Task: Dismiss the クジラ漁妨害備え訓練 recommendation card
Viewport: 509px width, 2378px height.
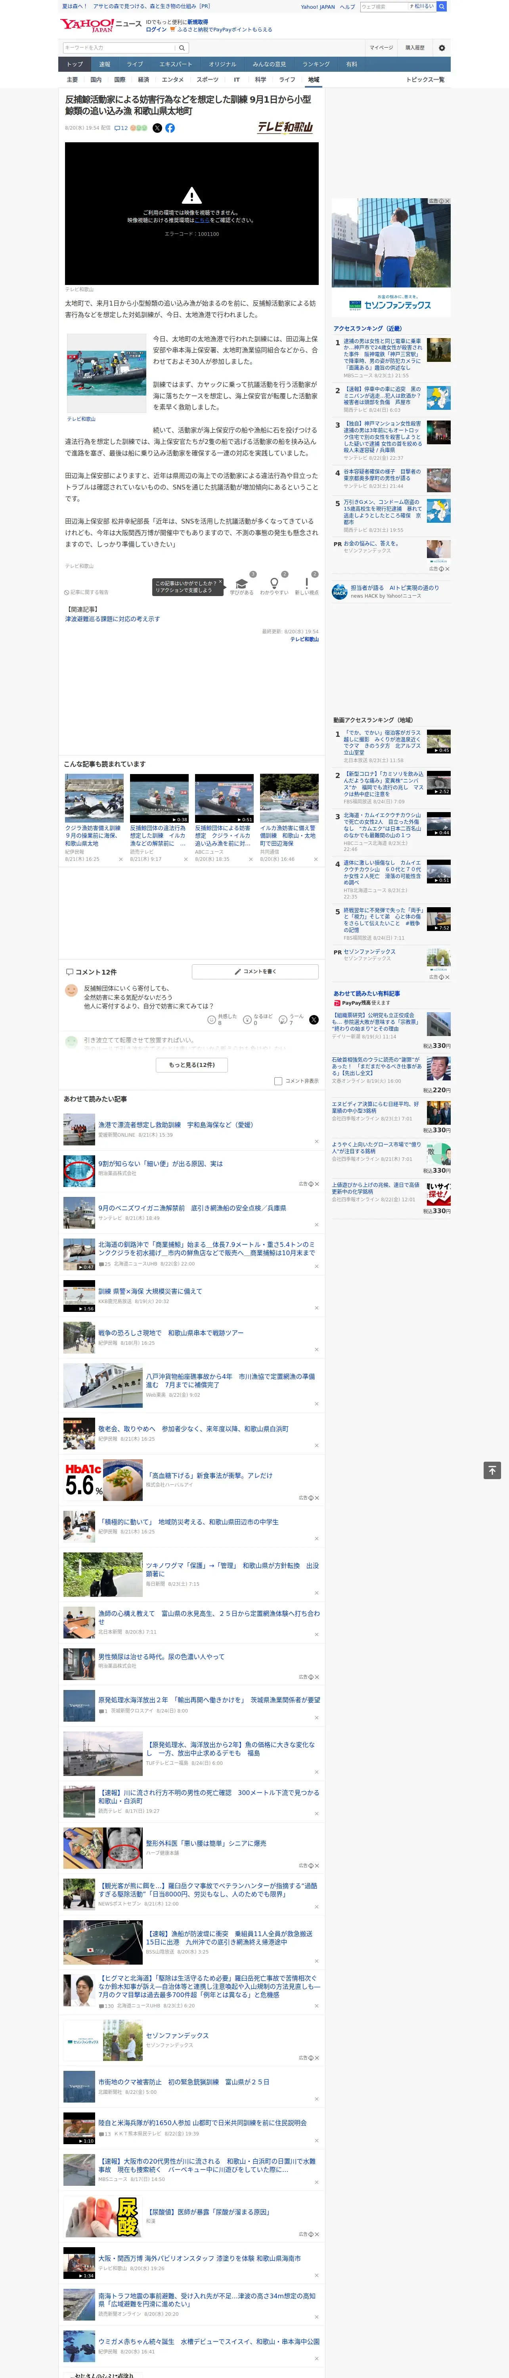Action: pyautogui.click(x=120, y=858)
